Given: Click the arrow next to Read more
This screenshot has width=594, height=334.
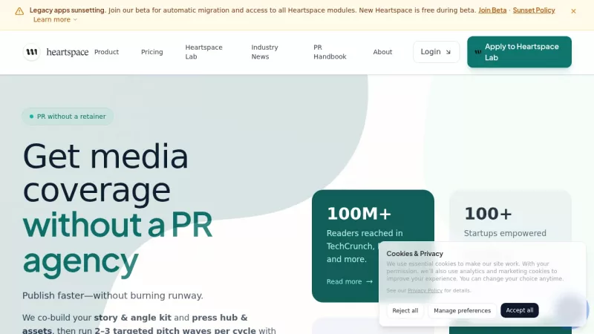Looking at the screenshot, I should tap(370, 282).
